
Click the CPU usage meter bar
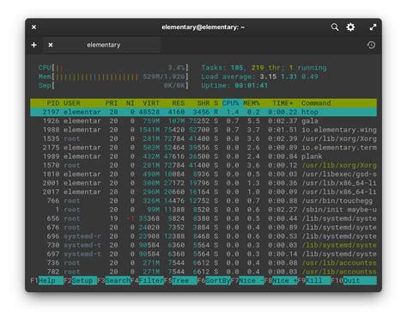click(113, 68)
